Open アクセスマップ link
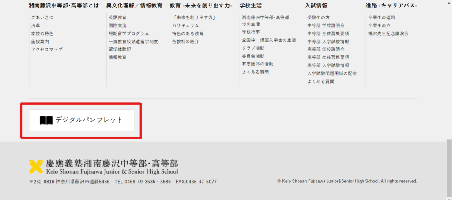Image resolution: width=452 pixels, height=200 pixels. pos(47,49)
